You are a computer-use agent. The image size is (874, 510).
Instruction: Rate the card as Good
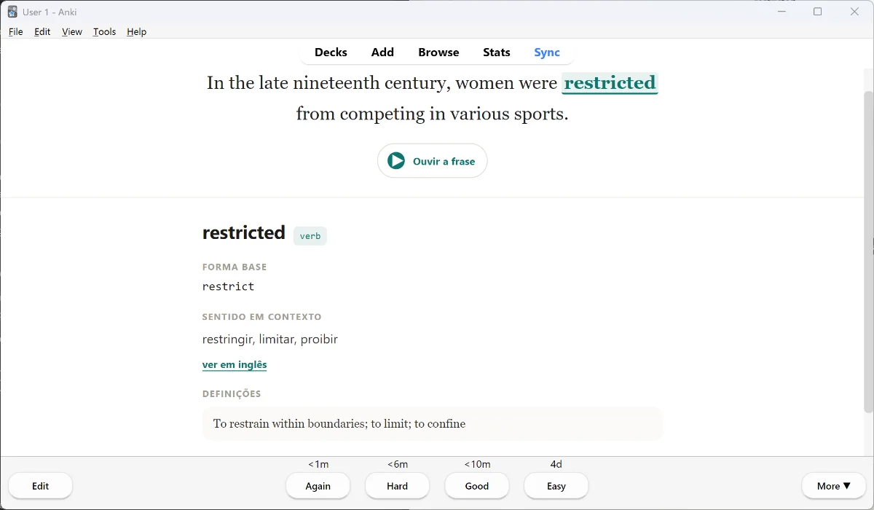(477, 486)
